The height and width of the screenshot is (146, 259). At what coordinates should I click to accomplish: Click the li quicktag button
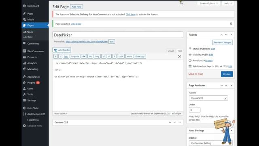point(114,56)
